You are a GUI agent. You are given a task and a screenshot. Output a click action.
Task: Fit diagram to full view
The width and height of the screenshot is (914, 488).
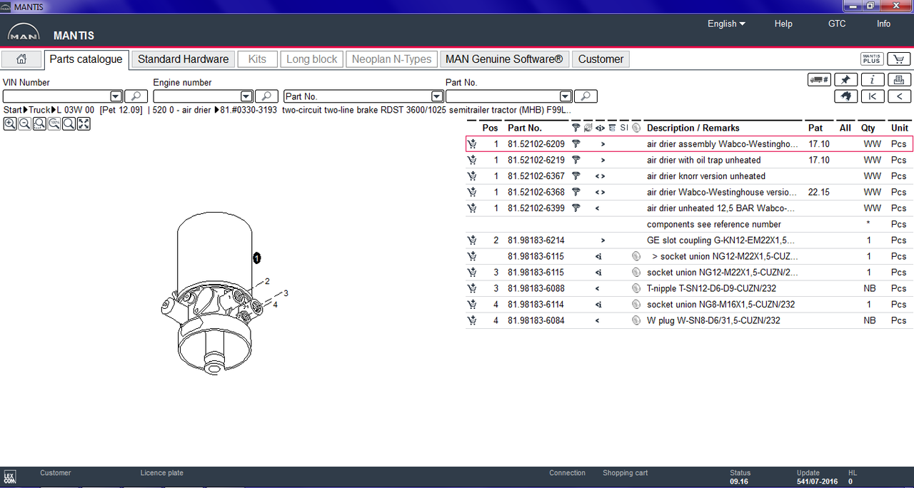tap(84, 124)
